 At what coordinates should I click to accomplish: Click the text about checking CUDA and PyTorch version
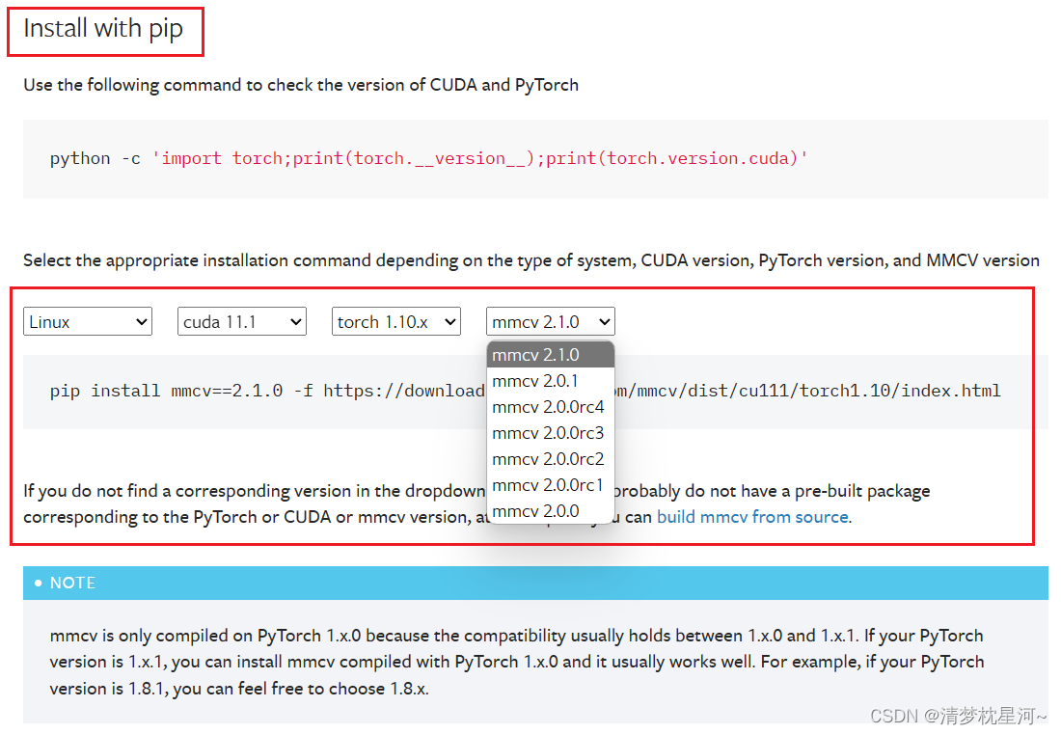click(x=301, y=85)
